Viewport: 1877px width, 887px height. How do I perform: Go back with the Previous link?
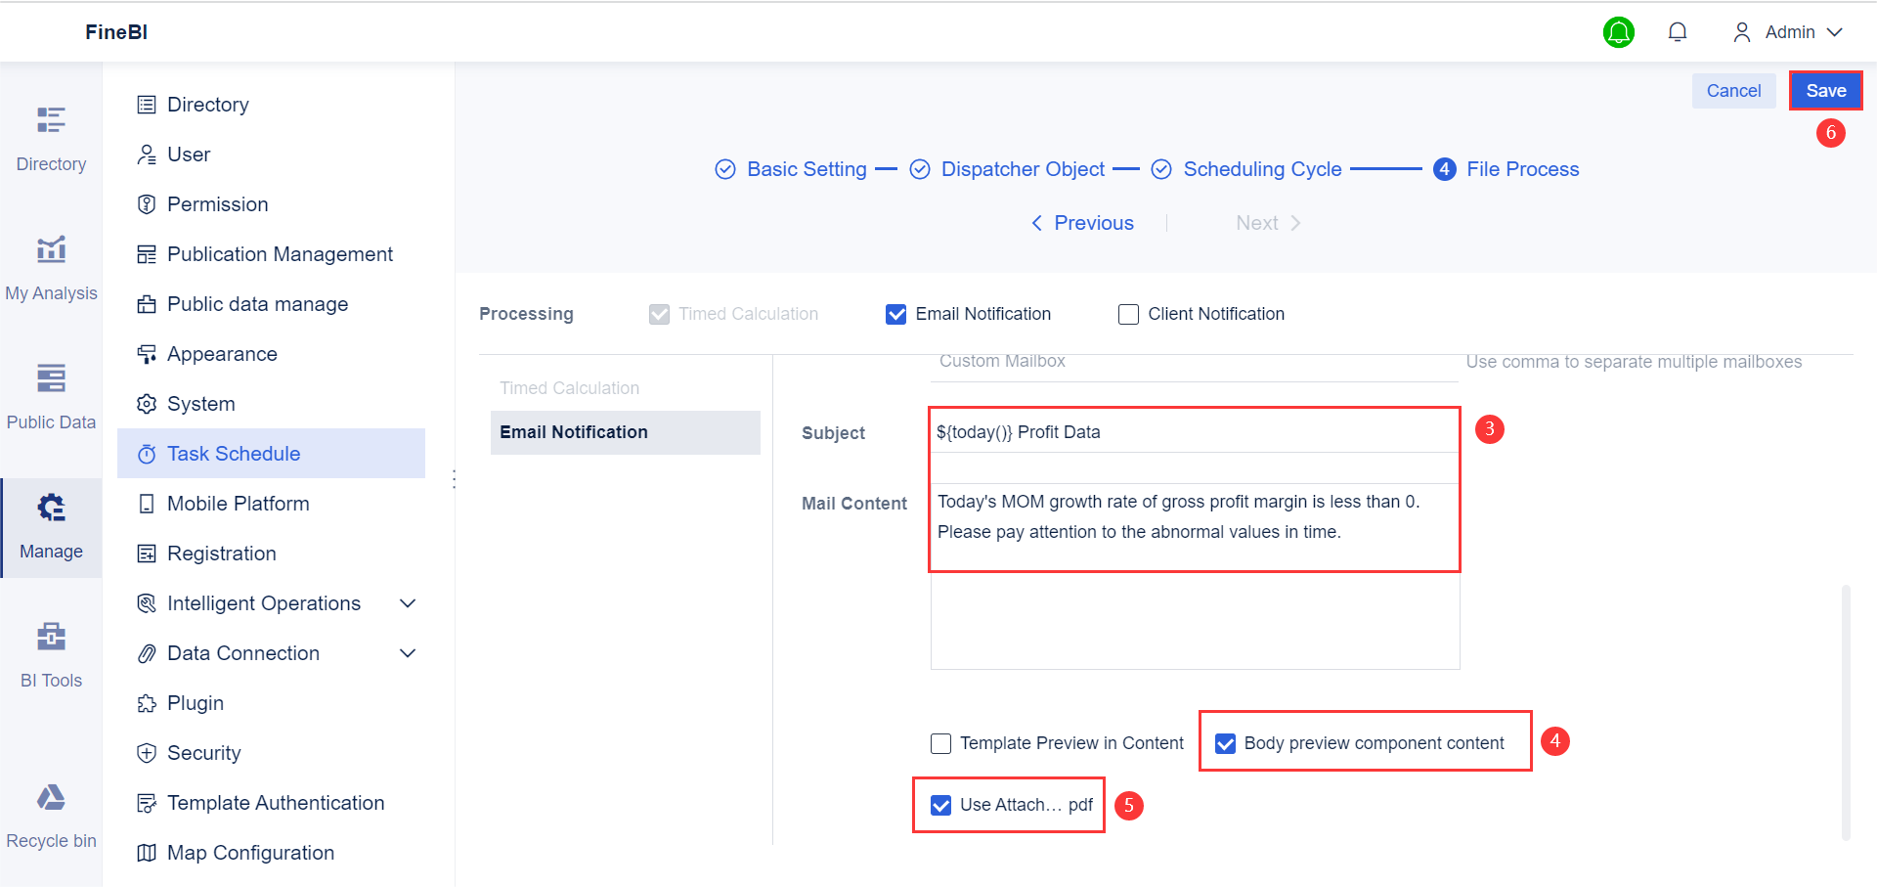point(1082,223)
